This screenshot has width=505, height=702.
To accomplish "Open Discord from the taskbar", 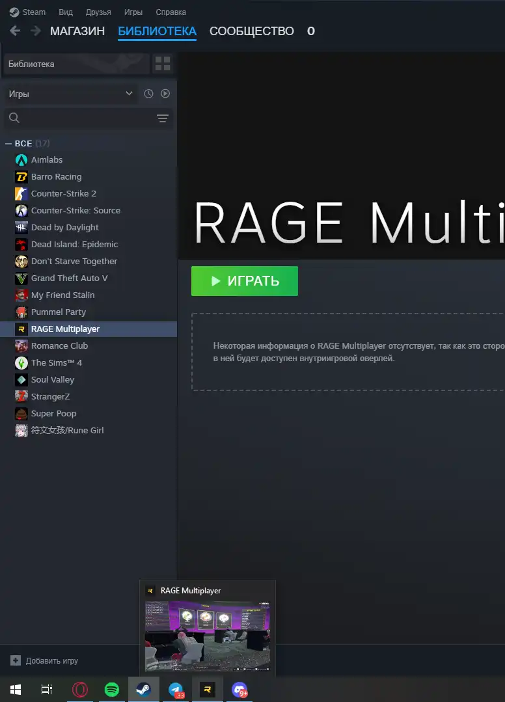I will [x=239, y=690].
